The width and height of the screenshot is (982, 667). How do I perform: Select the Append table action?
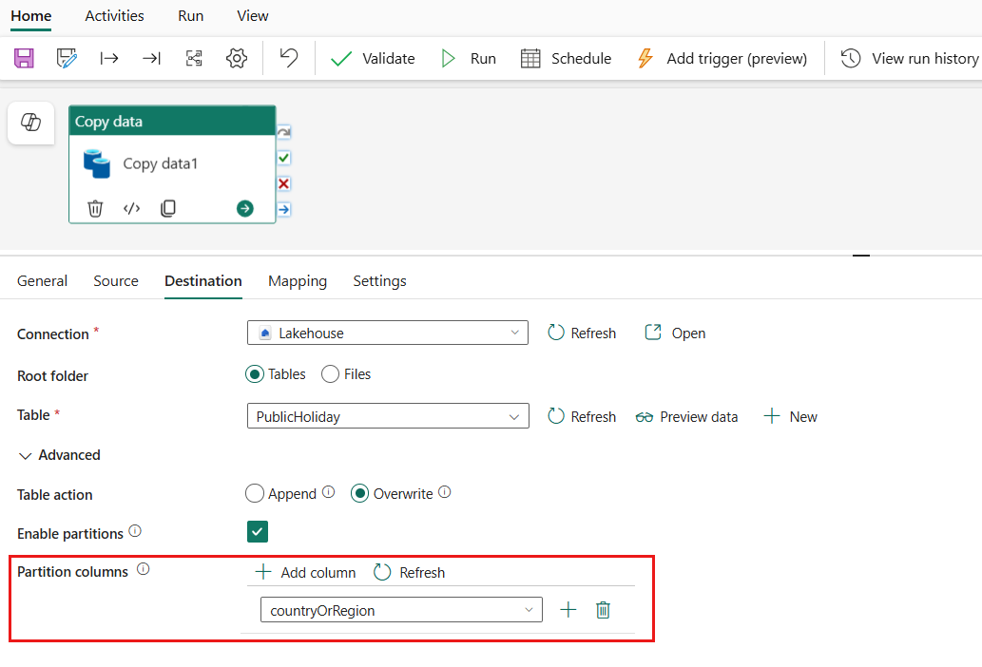tap(255, 493)
